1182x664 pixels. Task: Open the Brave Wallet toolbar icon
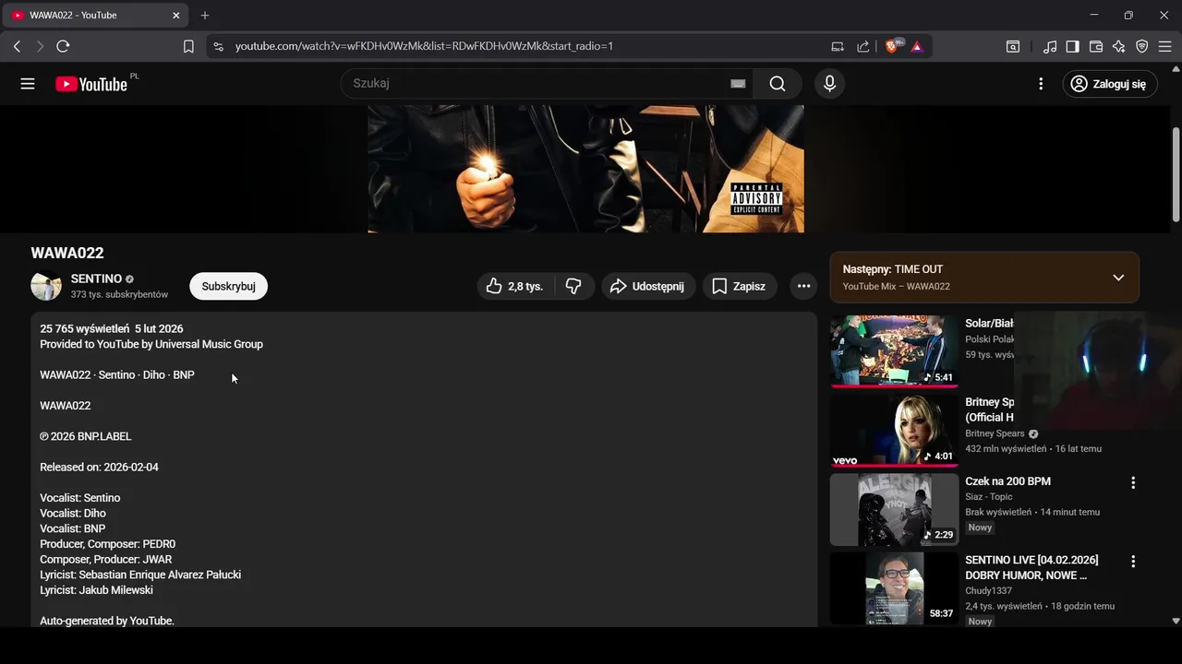tap(1096, 46)
